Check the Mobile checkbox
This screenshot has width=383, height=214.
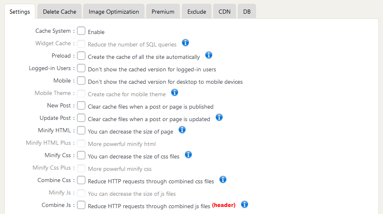click(x=81, y=80)
